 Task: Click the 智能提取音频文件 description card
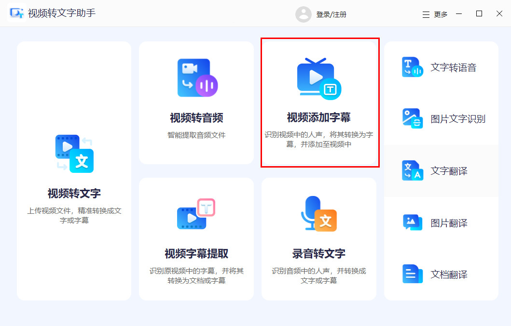click(197, 104)
